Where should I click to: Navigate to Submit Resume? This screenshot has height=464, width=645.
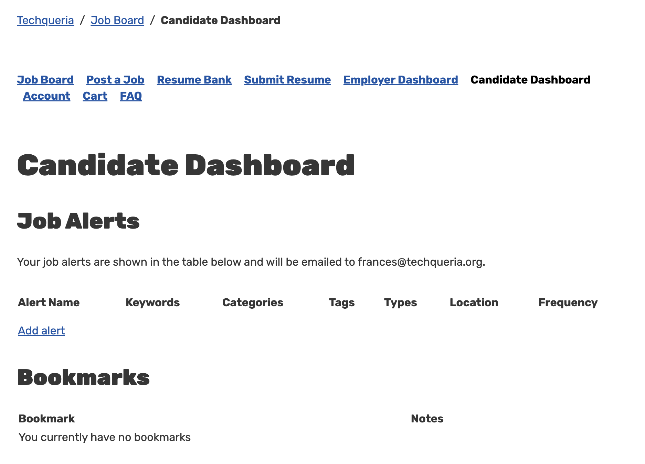pos(287,80)
